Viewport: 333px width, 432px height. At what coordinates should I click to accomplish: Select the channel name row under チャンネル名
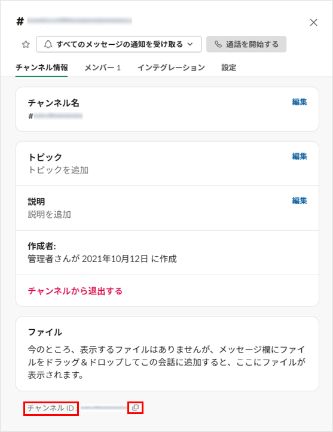coord(167,109)
